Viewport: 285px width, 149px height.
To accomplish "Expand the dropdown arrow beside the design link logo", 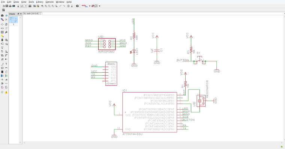I will click(x=90, y=6).
